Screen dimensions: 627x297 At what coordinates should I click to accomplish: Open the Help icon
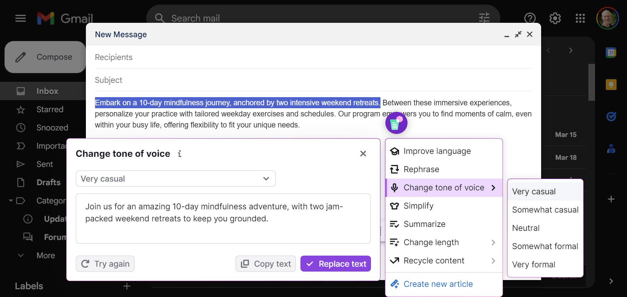(529, 19)
